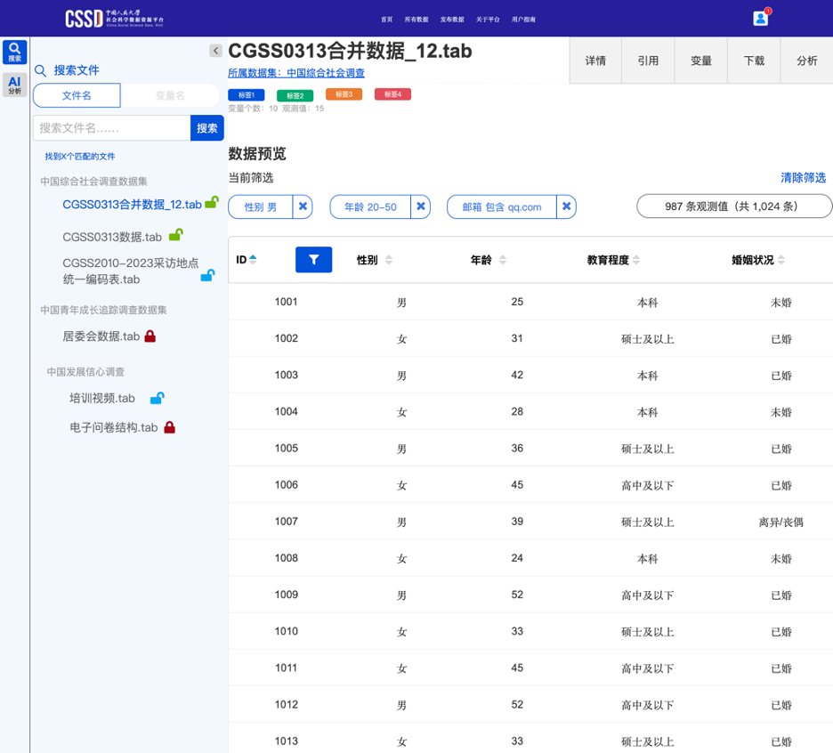Click the 找到X个匹配的文件 text
The image size is (833, 753).
pos(80,157)
